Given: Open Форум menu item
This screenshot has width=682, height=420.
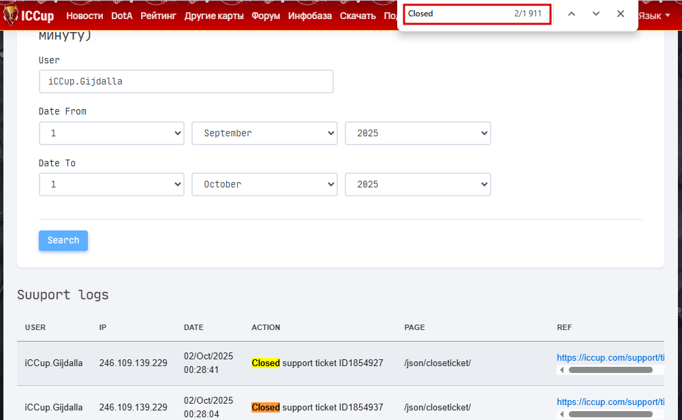Looking at the screenshot, I should [266, 16].
